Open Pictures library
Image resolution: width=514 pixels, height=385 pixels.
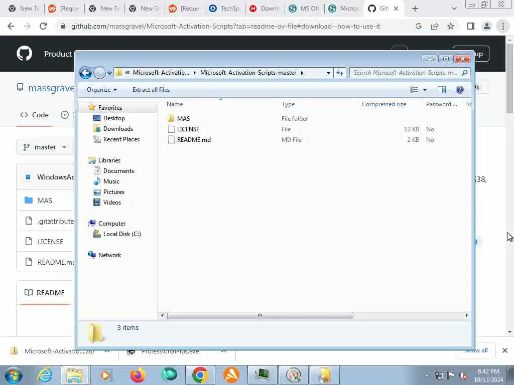(x=114, y=191)
